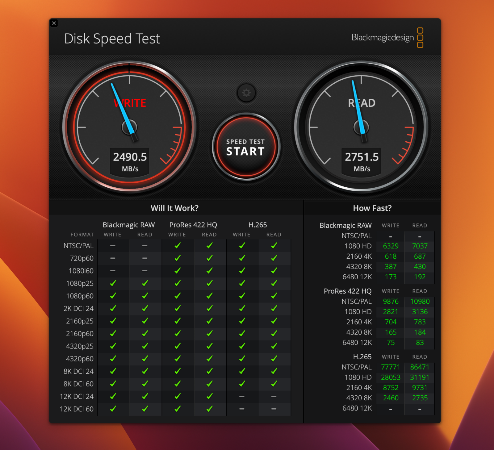Image resolution: width=494 pixels, height=450 pixels.
Task: Open the settings gear above the Start button
Action: [246, 93]
